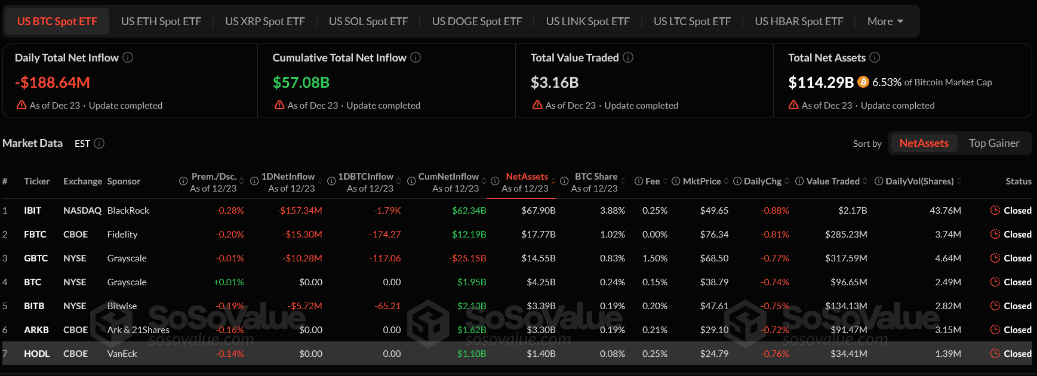Sort table by DailyChg column arrows
The height and width of the screenshot is (376, 1037).
coord(787,181)
